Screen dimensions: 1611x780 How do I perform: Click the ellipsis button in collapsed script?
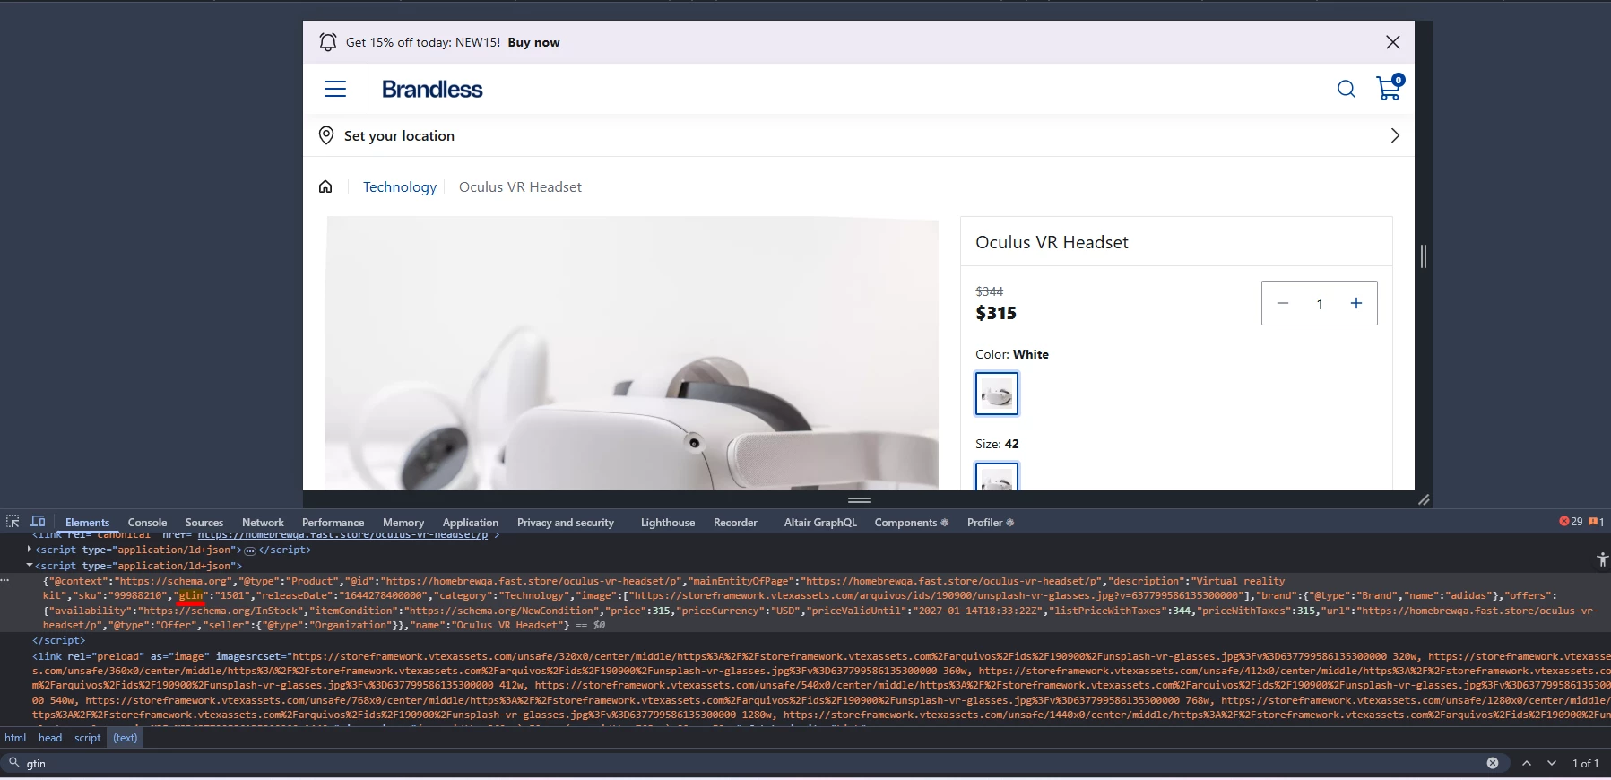click(x=250, y=550)
